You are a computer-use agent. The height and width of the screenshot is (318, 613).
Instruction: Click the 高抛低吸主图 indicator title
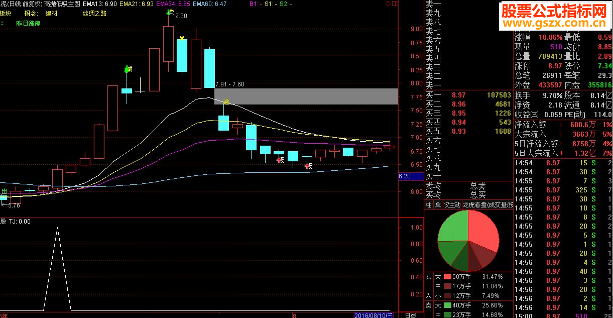click(62, 4)
